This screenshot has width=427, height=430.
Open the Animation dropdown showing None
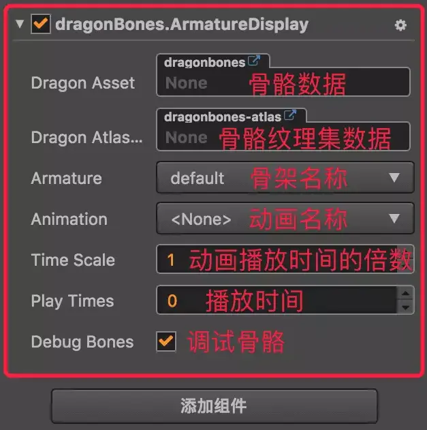coord(285,218)
